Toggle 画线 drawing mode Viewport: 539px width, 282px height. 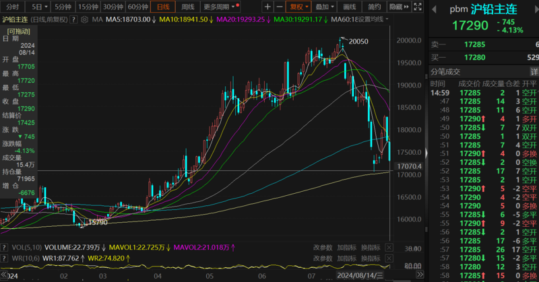(349, 6)
